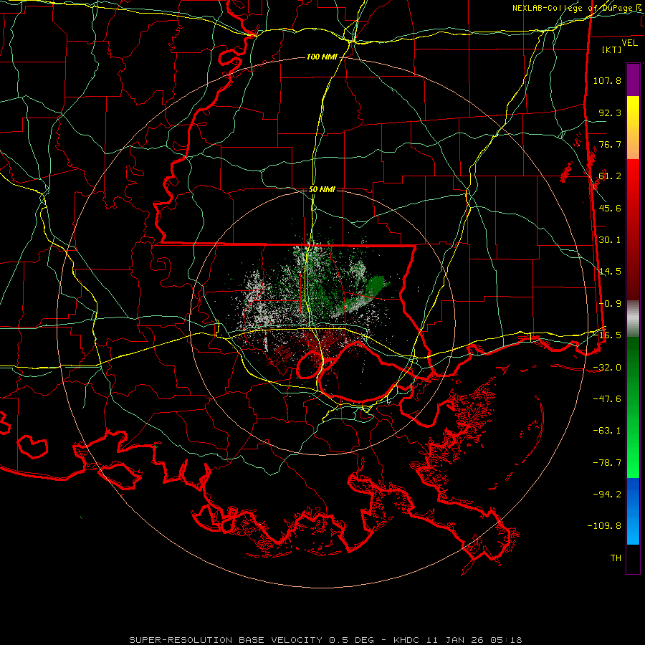Viewport: 645px width, 645px height.
Task: Click the yellow-orange segment of color bar
Action: 633,128
